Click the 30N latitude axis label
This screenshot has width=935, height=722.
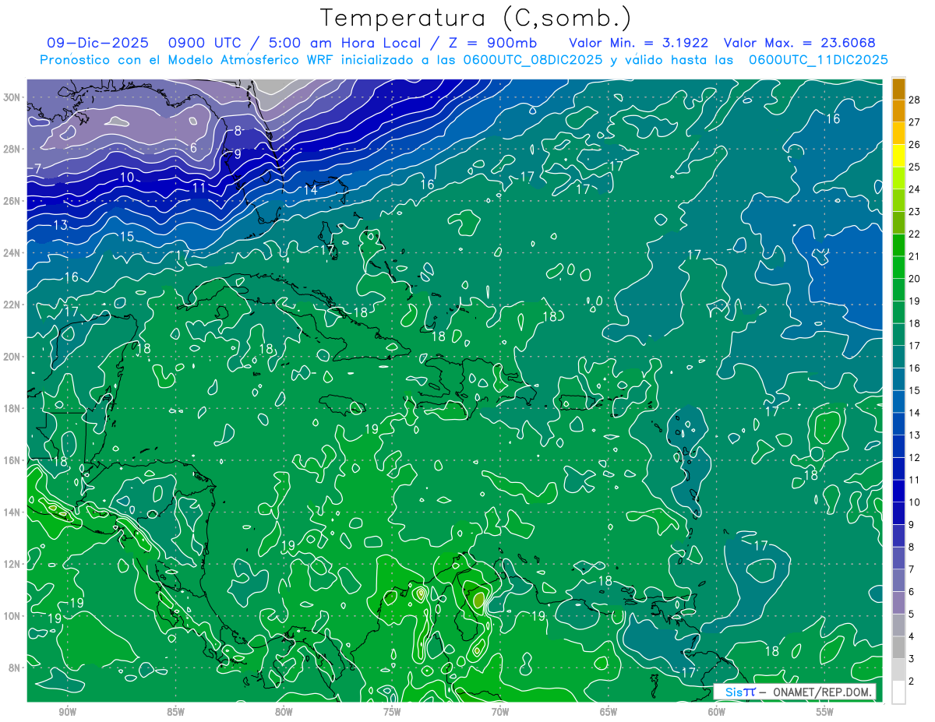[x=12, y=97]
